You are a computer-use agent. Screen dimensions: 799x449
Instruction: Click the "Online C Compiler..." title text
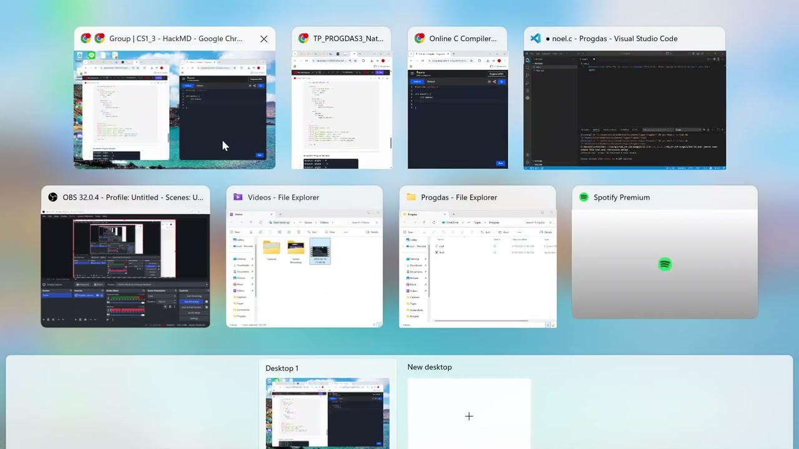(x=463, y=39)
